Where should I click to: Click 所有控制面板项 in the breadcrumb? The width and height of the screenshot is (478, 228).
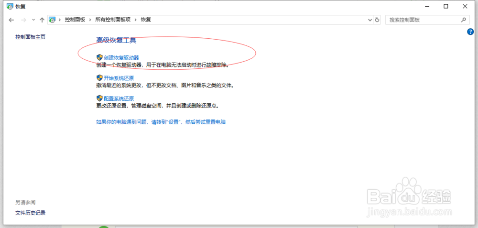[x=113, y=20]
